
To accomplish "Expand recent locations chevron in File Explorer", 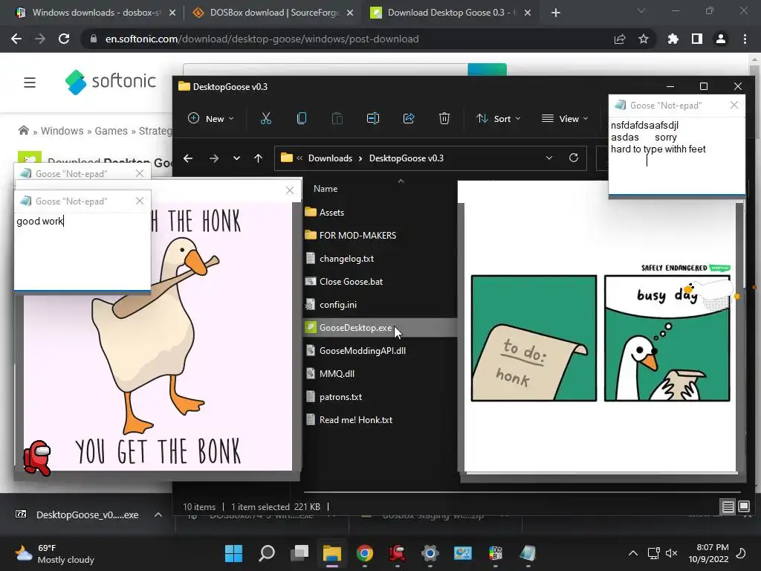I will 236,158.
